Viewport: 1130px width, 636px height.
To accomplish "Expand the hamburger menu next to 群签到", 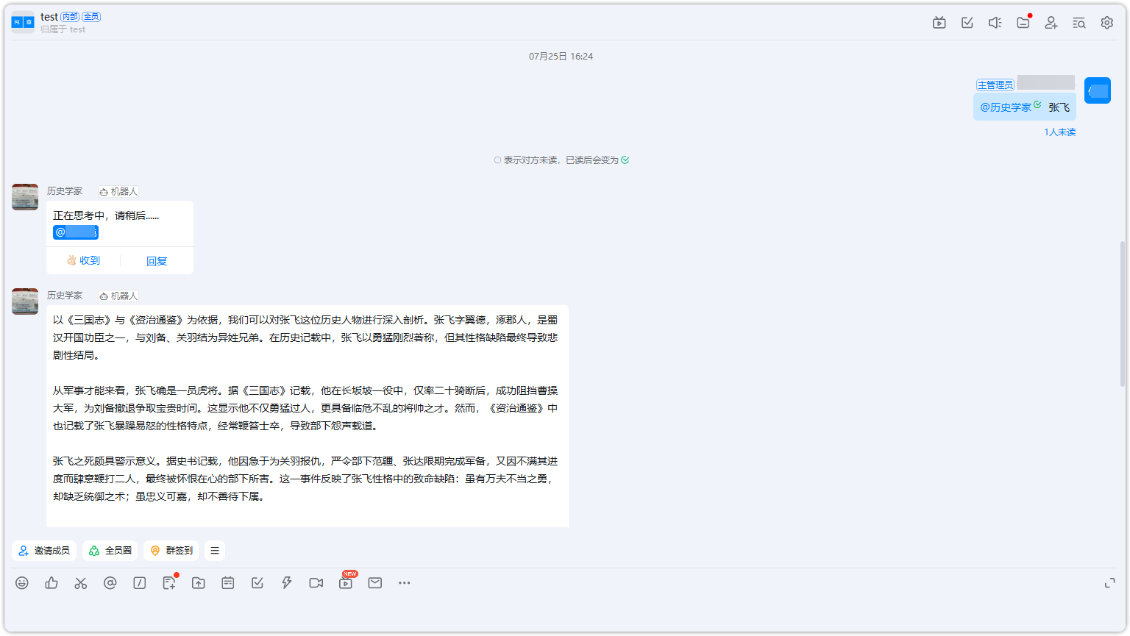I will pos(214,550).
